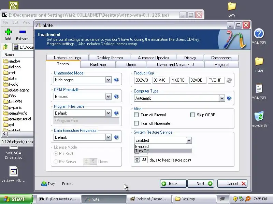Viewport: 273px width, 204px height.
Task: Open the OEM Preinstall dropdown
Action: pos(108,97)
